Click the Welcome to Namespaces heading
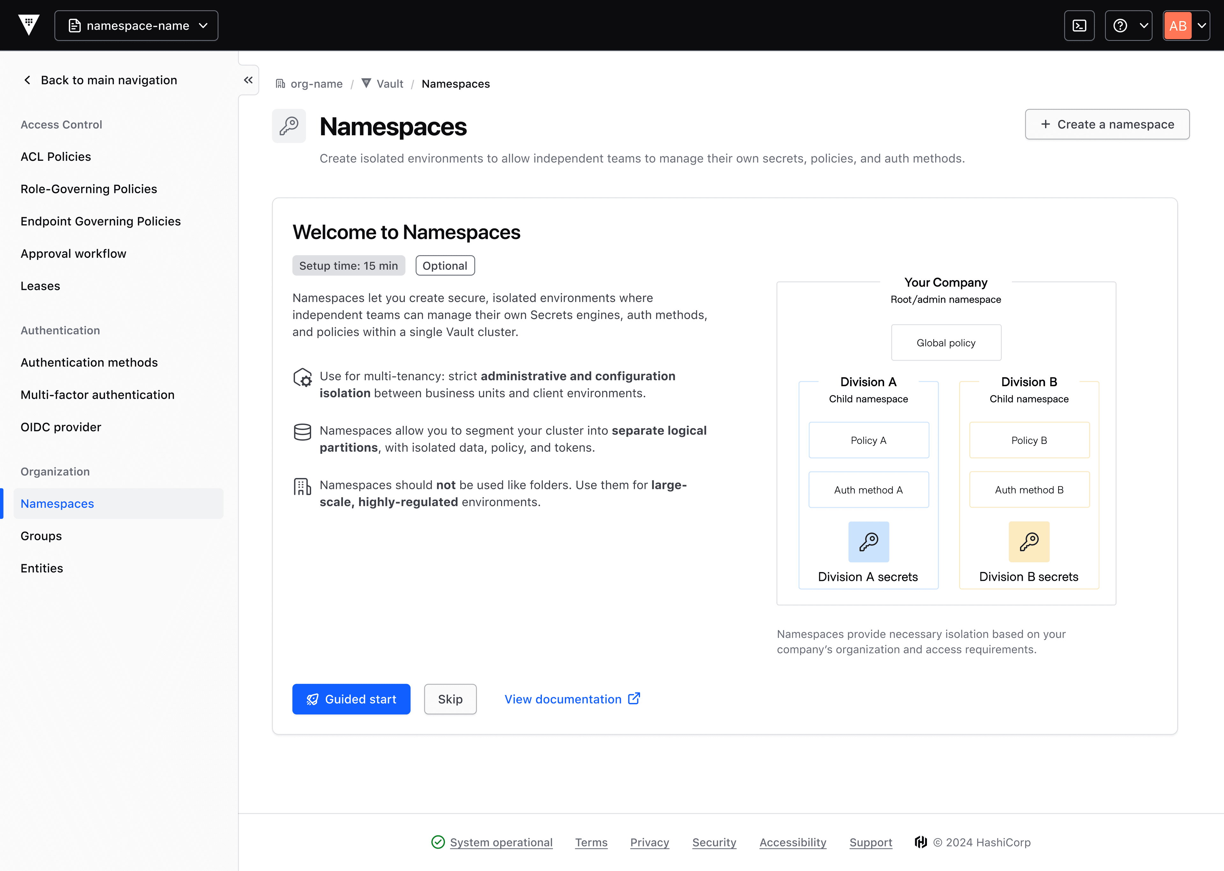Viewport: 1224px width, 871px height. [x=406, y=232]
